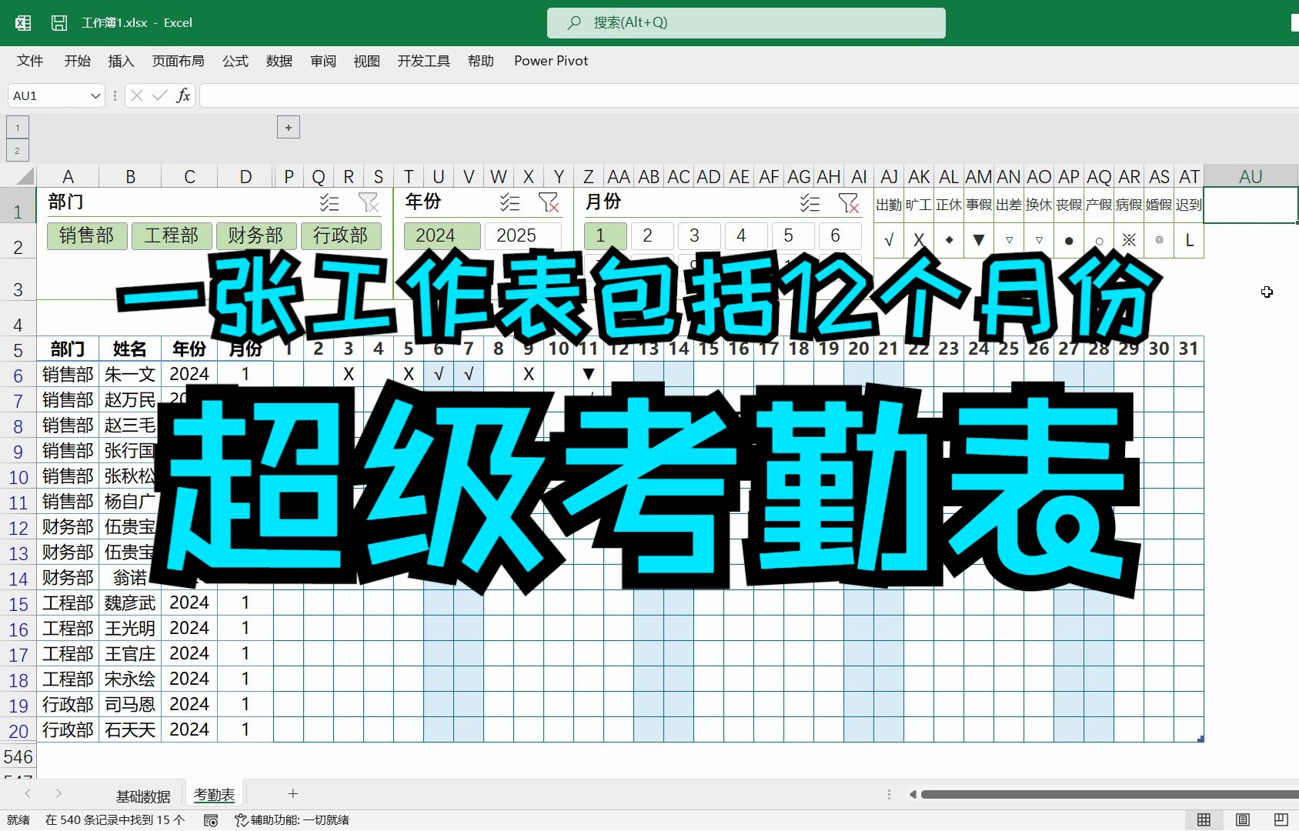Clear filter on the 年份 slicer

(549, 202)
